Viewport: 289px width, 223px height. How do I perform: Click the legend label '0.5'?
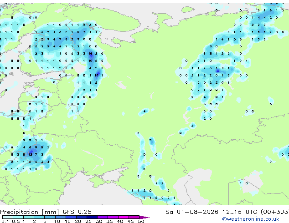coord(16,221)
